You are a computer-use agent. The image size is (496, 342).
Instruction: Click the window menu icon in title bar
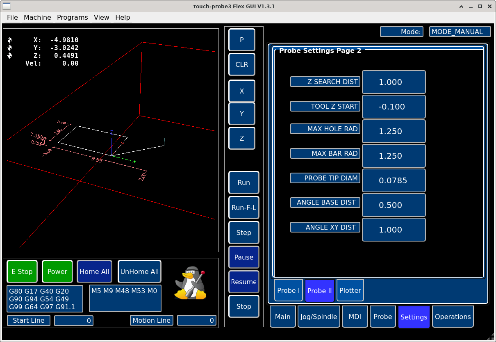(x=7, y=6)
